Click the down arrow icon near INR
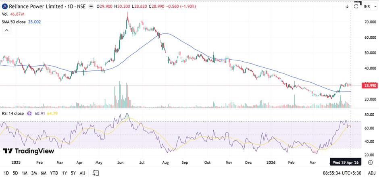The image size is (379, 177). (x=347, y=6)
